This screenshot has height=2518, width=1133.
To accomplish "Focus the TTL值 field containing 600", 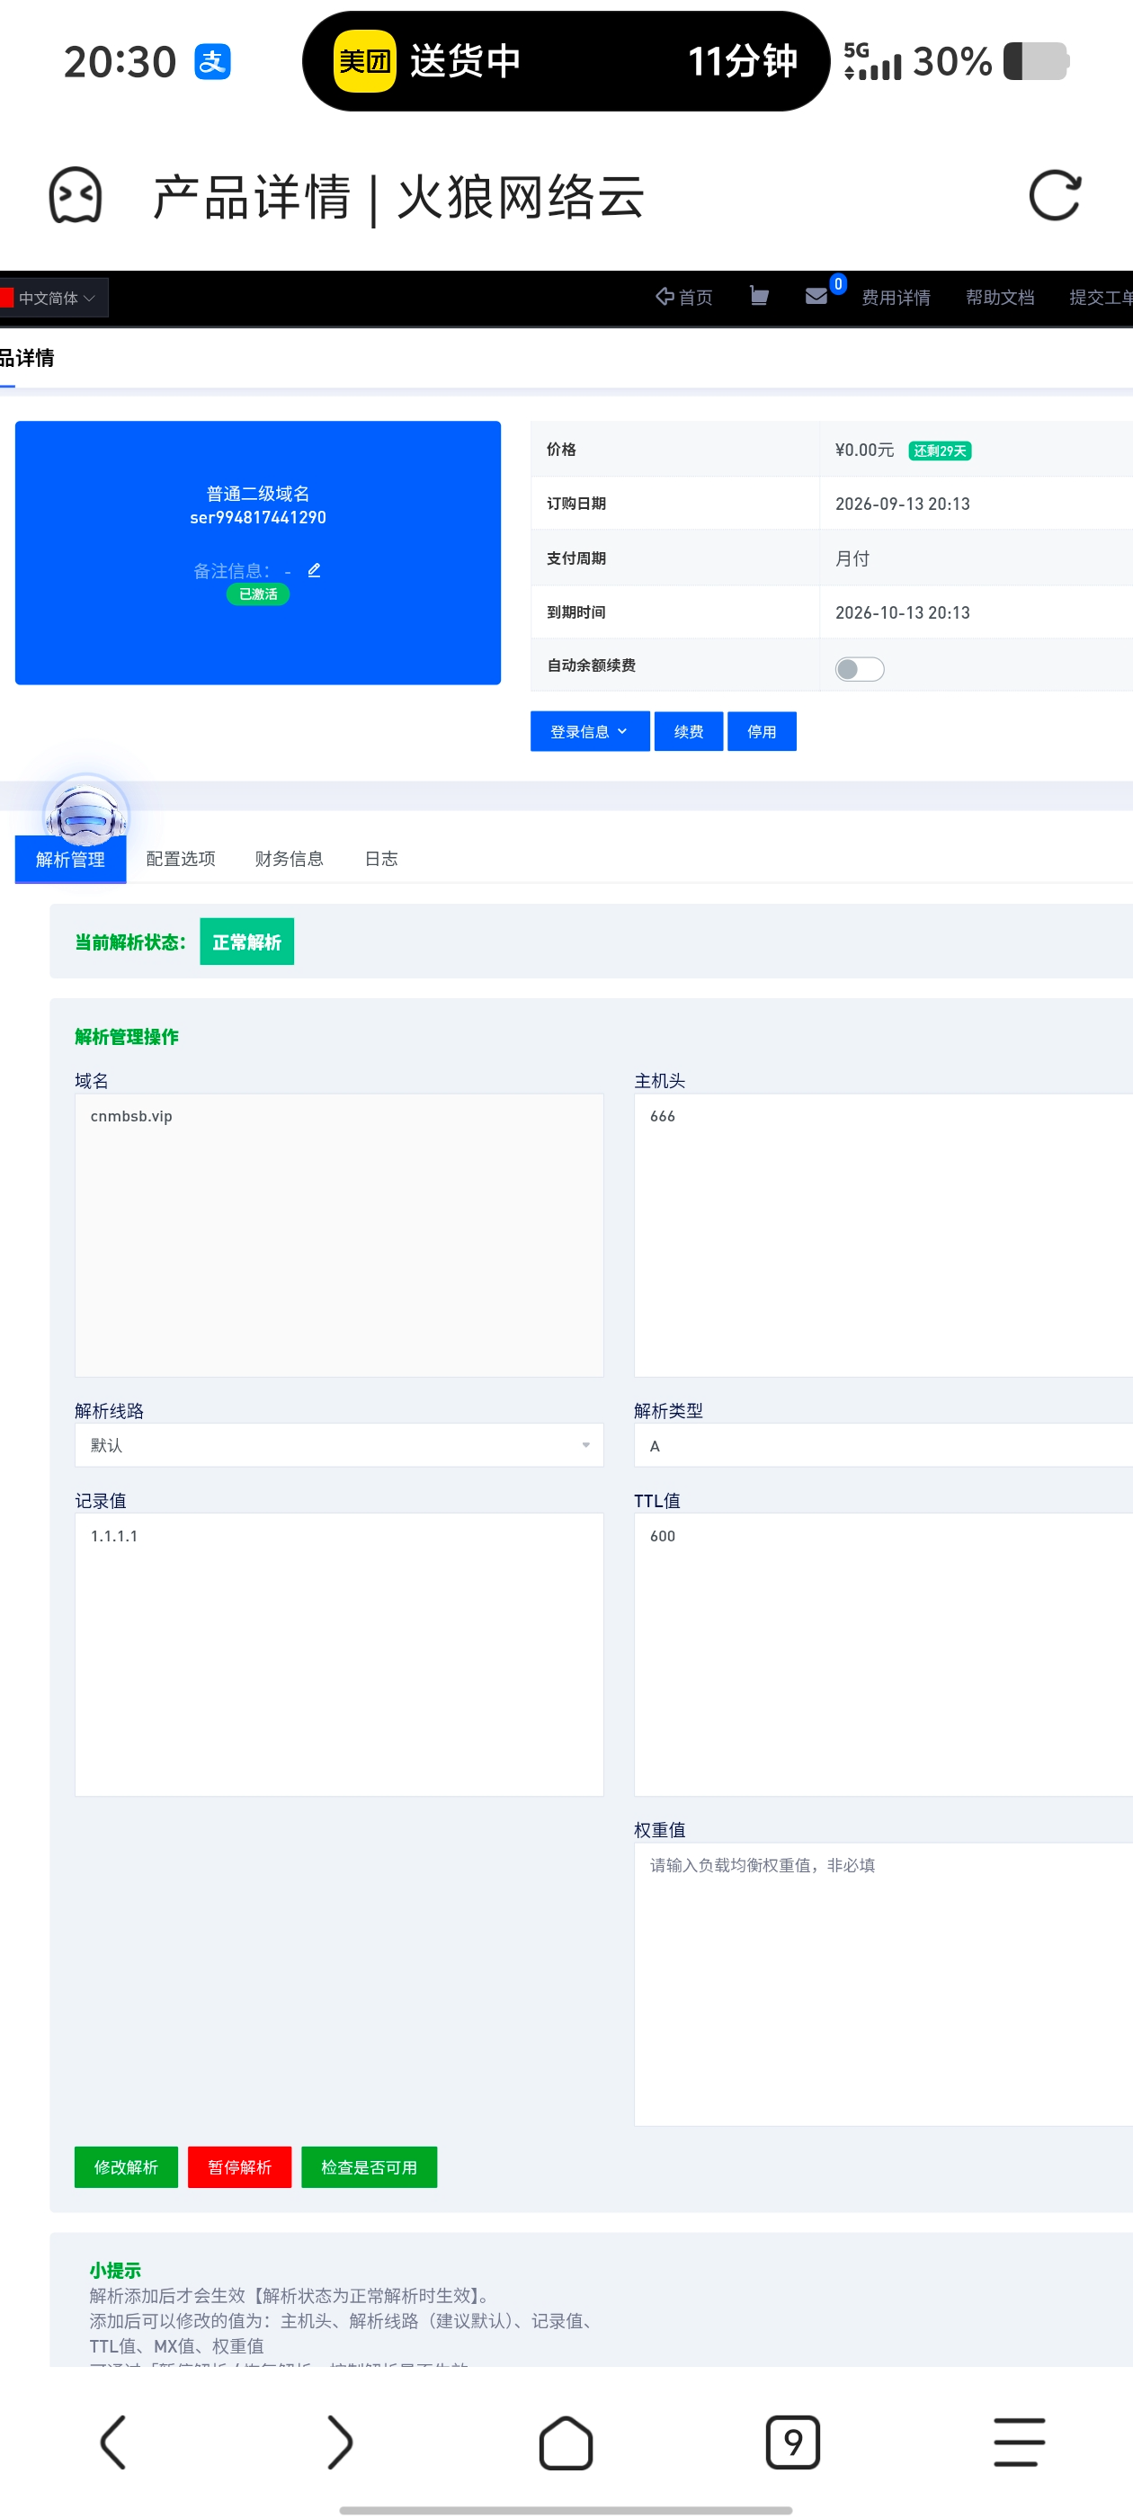I will tap(884, 1654).
